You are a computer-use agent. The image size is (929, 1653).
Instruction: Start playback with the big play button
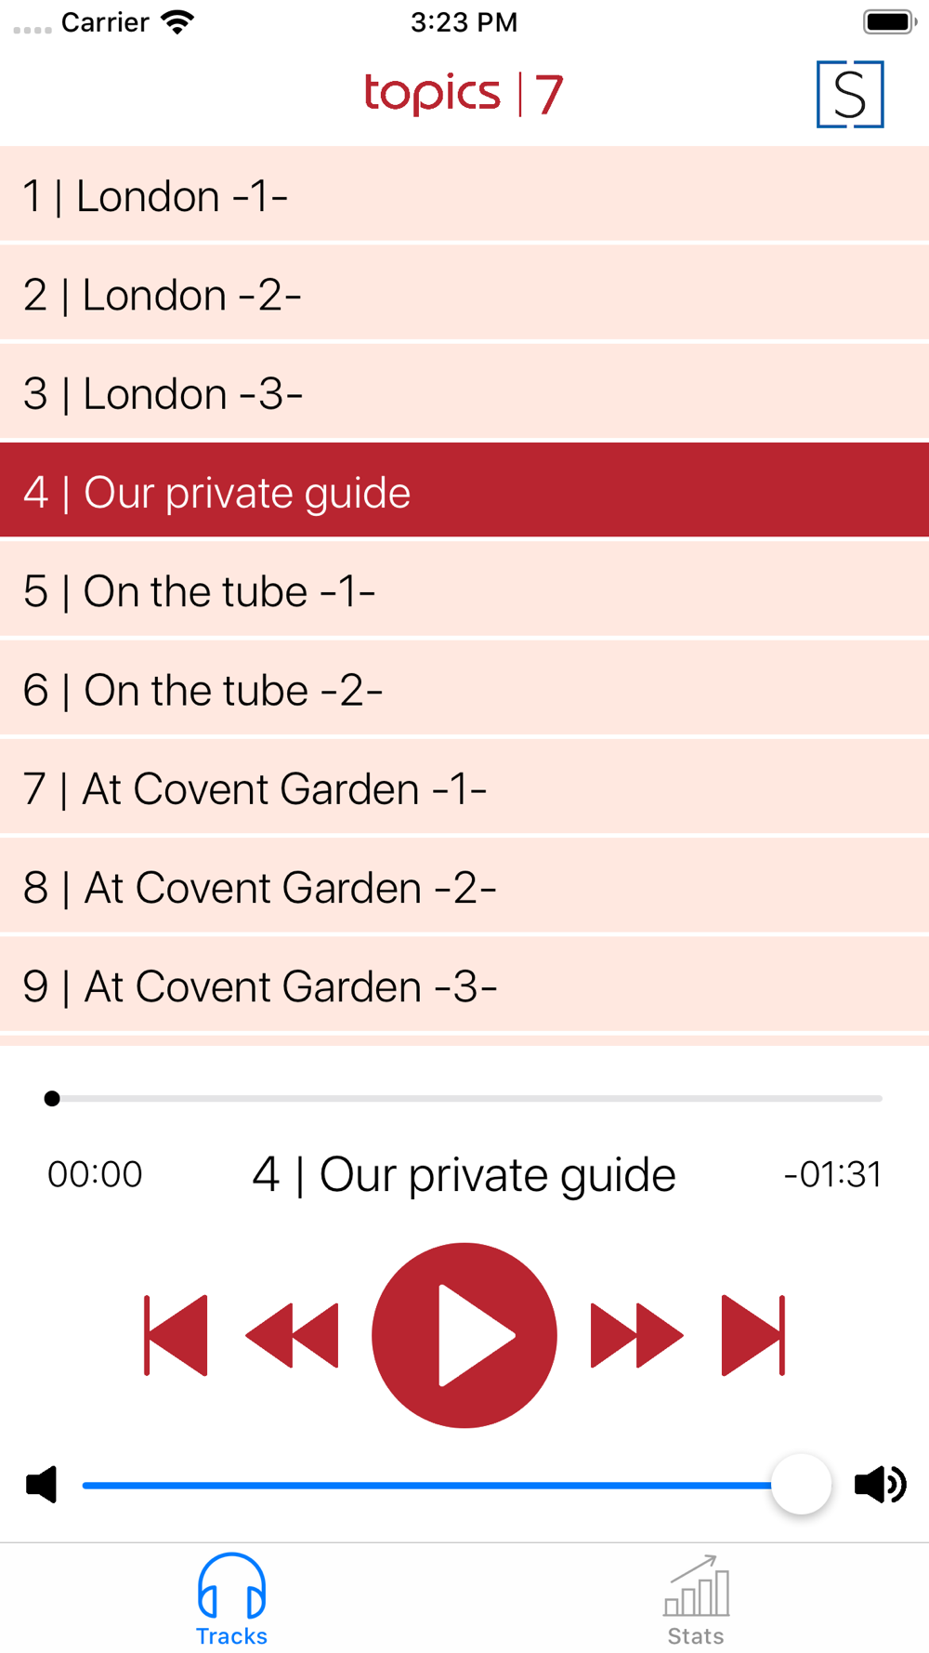(x=464, y=1335)
